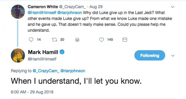Screen dimensions: 186x99
Task: Click Mark Hamill's verified badge
Action: [62, 52]
